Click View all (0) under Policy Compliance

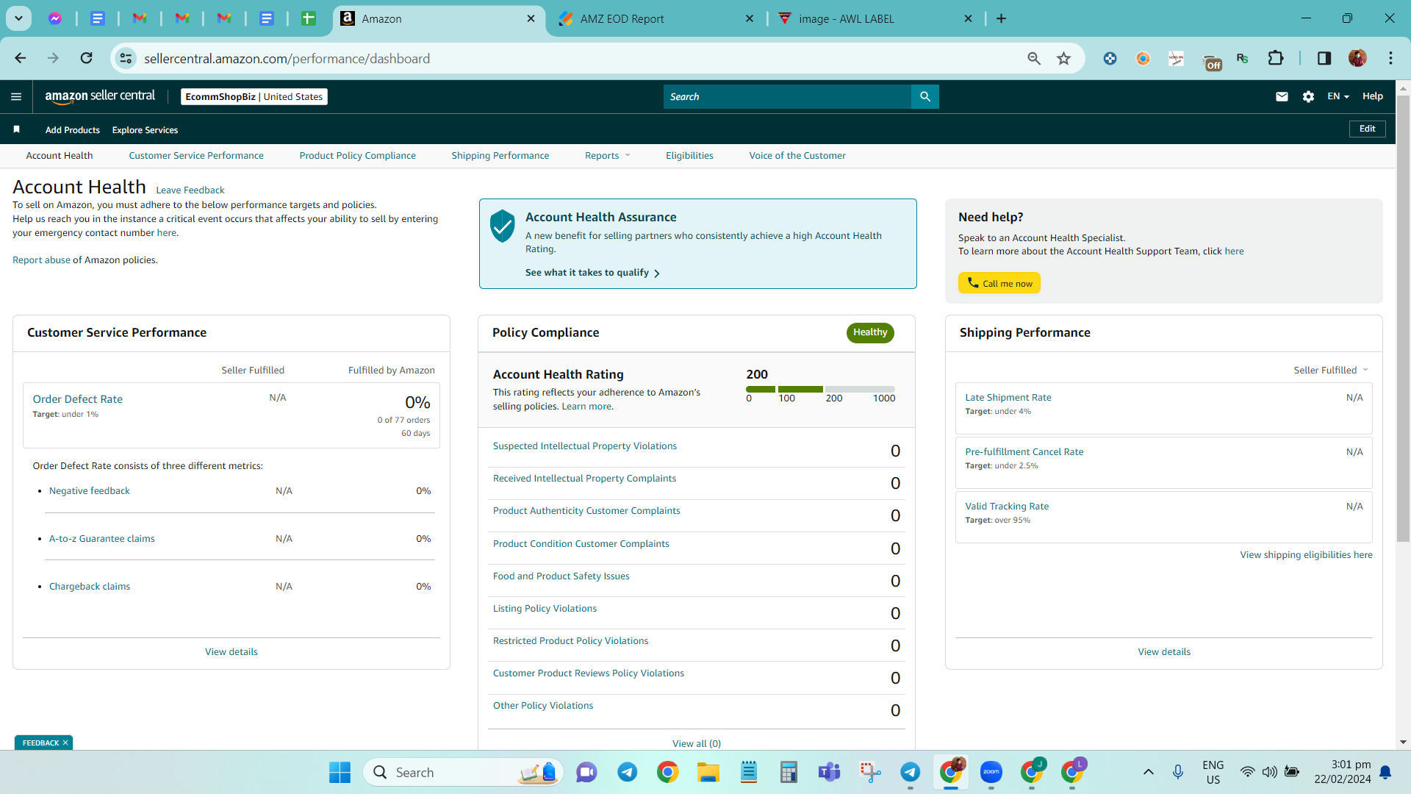click(697, 743)
